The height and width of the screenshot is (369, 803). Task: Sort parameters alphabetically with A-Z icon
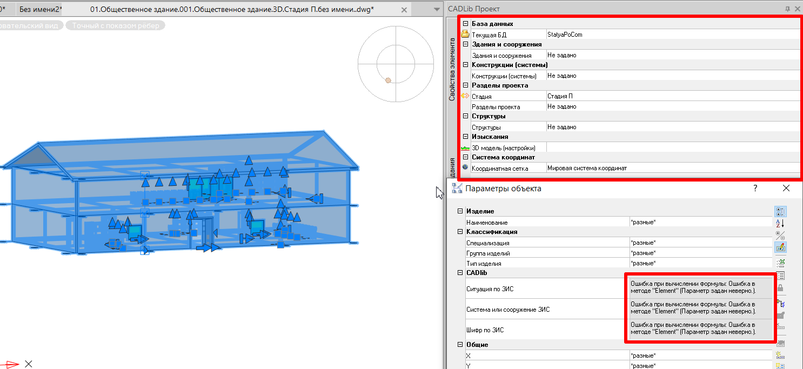[780, 223]
